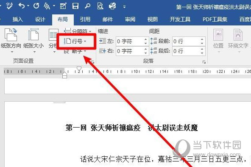
Task: Open the 段落 paragraph dialog launcher
Action: tap(204, 62)
